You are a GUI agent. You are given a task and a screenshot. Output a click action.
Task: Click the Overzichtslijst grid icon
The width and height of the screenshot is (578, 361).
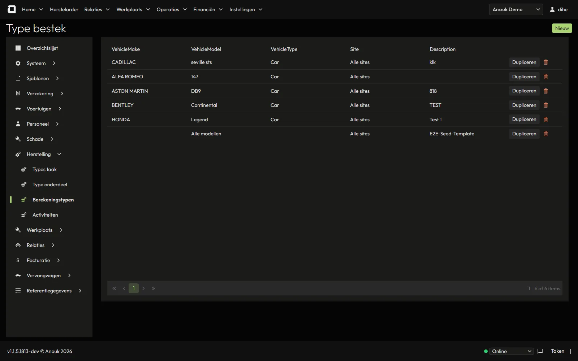click(x=18, y=48)
